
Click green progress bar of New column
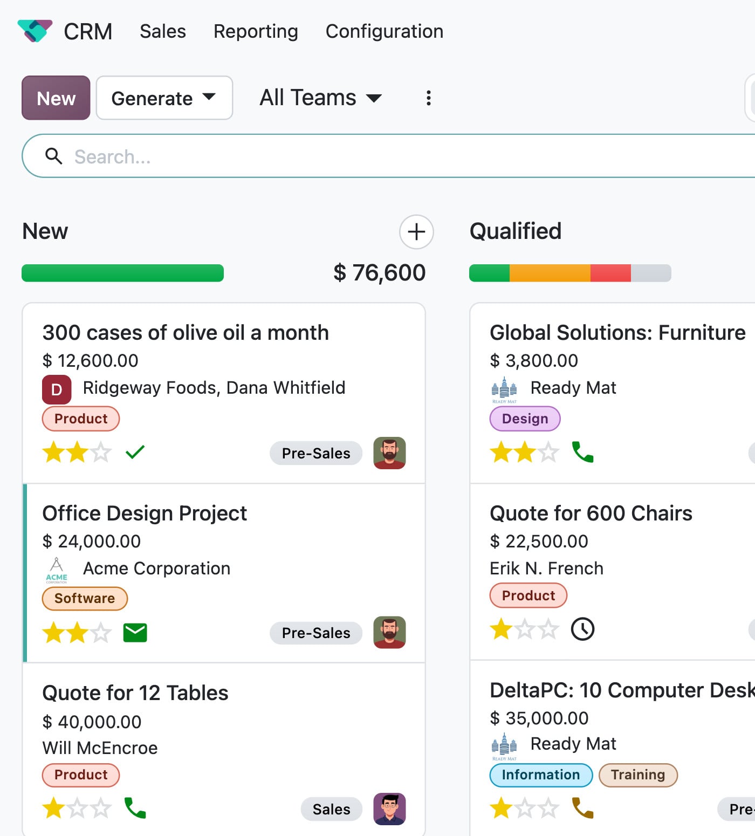click(122, 273)
